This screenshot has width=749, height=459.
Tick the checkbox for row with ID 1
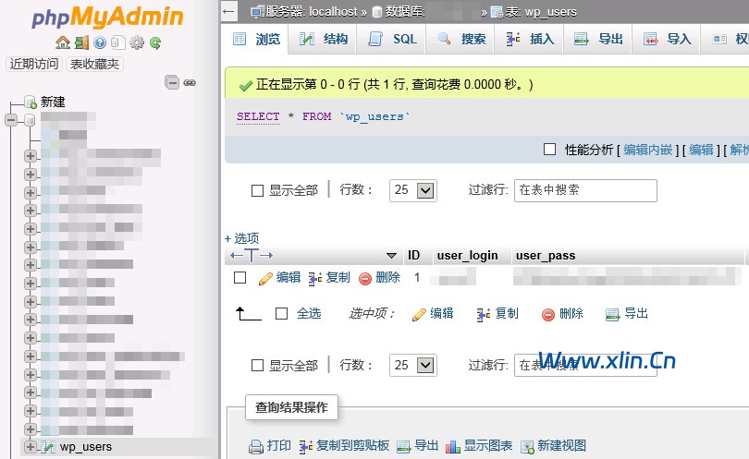pos(239,277)
